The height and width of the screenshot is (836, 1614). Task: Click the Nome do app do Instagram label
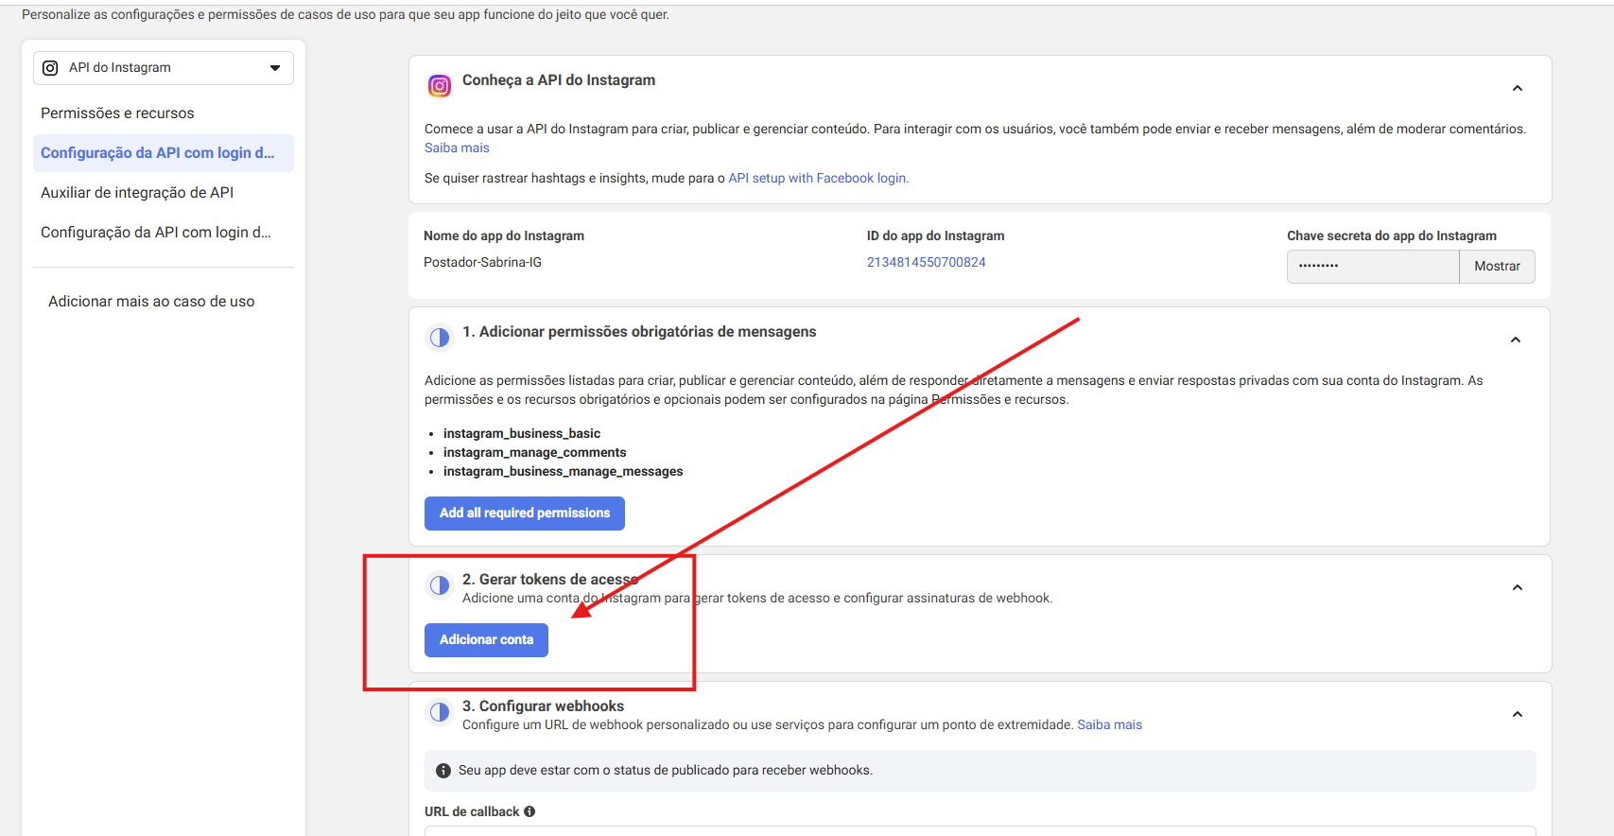click(504, 235)
